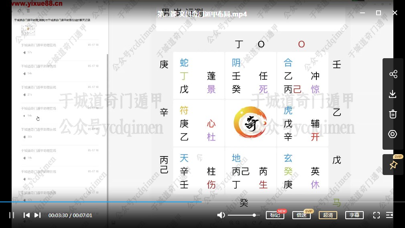Toggle 字幕 subtitles button

(354, 215)
